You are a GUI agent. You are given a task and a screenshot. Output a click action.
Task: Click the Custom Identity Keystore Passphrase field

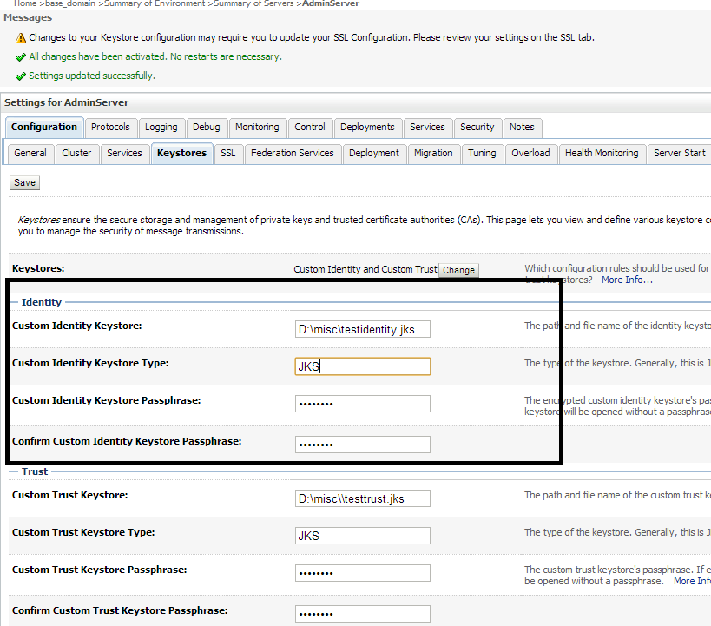(362, 404)
